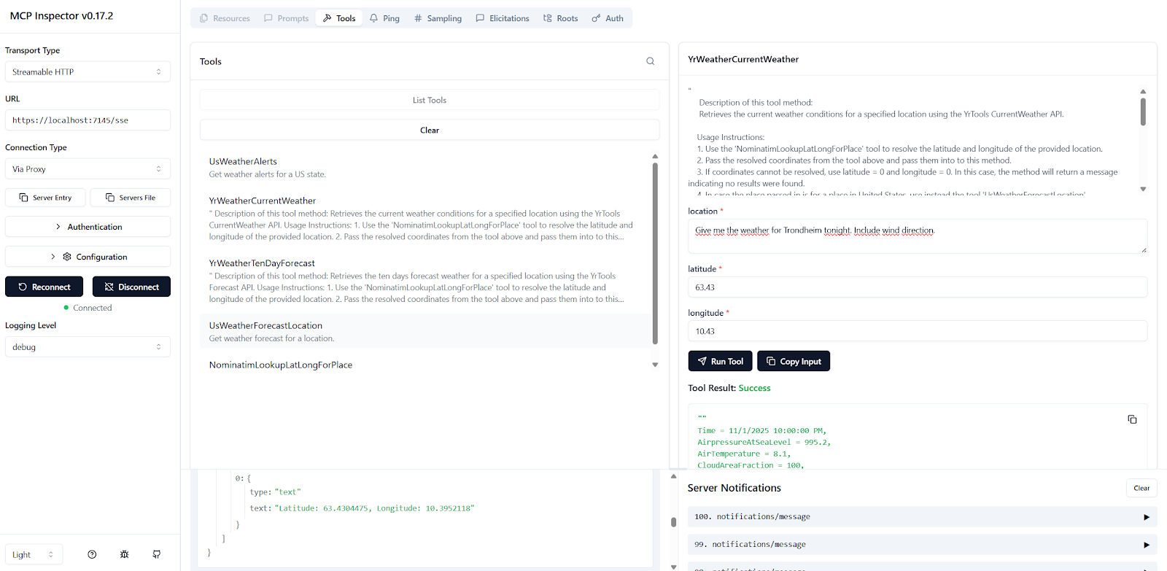1167x571 pixels.
Task: Open the Roots tab
Action: [560, 18]
